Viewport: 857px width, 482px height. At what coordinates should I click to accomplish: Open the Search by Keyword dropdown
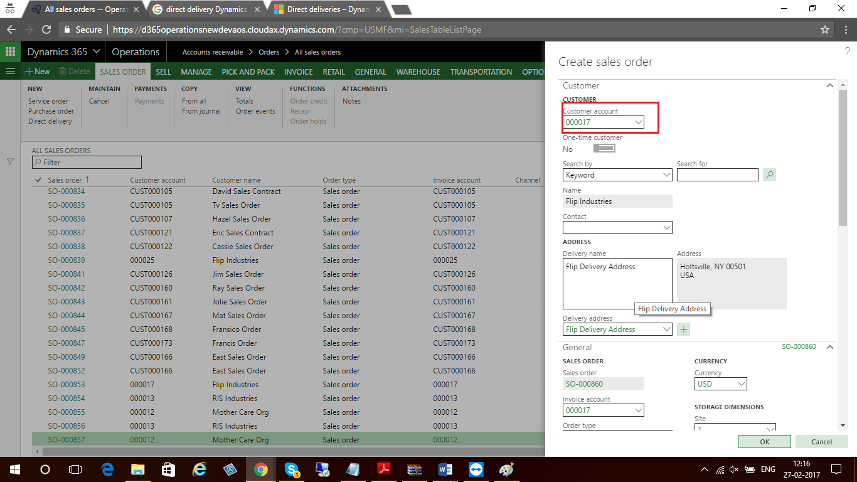pos(666,174)
